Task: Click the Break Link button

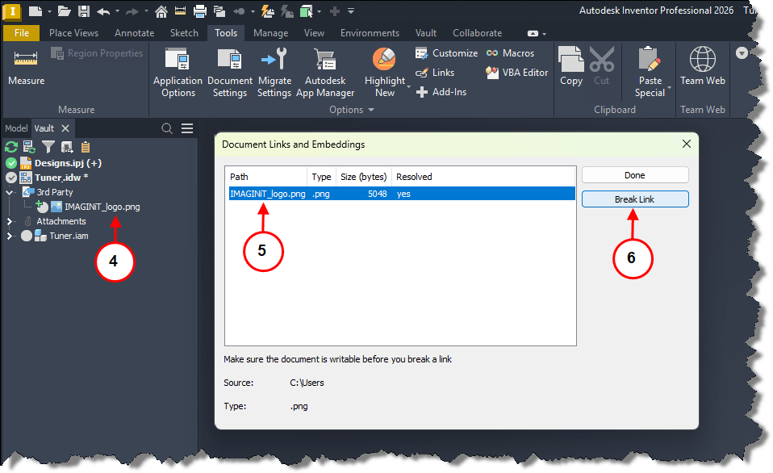Action: coord(635,199)
